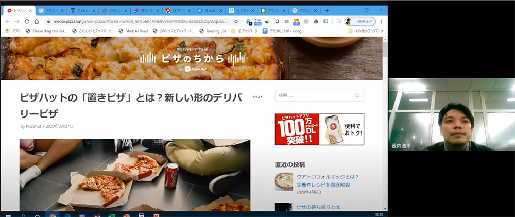
Task: Click profile button 一時停止中
Action: (360, 21)
